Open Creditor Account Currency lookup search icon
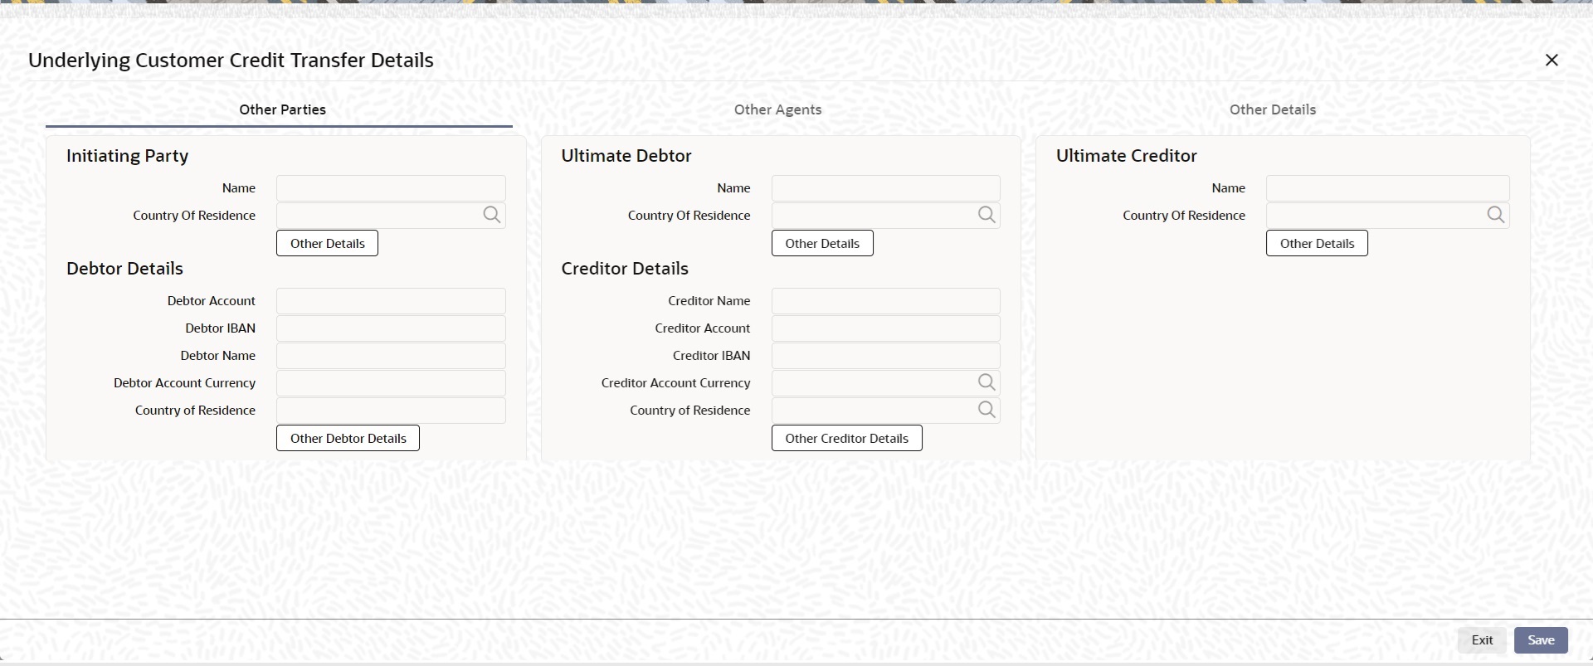The width and height of the screenshot is (1593, 666). [x=986, y=382]
